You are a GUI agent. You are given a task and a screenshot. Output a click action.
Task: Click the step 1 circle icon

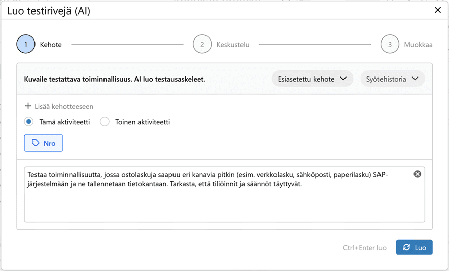pyautogui.click(x=25, y=44)
